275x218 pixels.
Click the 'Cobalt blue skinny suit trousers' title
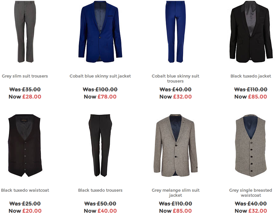[175, 78]
